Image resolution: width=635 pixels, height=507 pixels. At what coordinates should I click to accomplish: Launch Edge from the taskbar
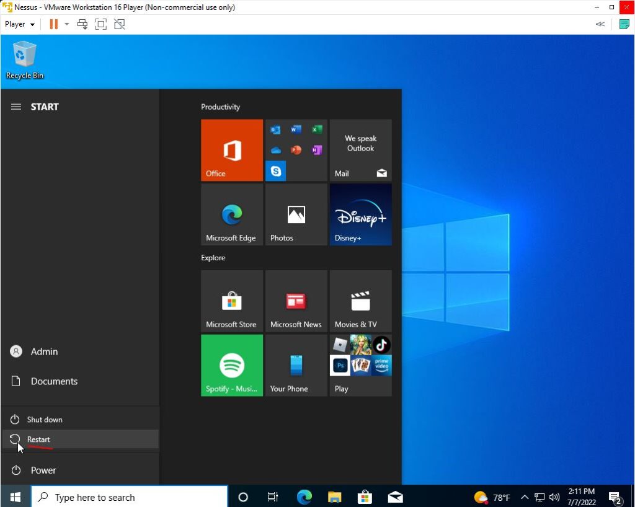click(304, 497)
